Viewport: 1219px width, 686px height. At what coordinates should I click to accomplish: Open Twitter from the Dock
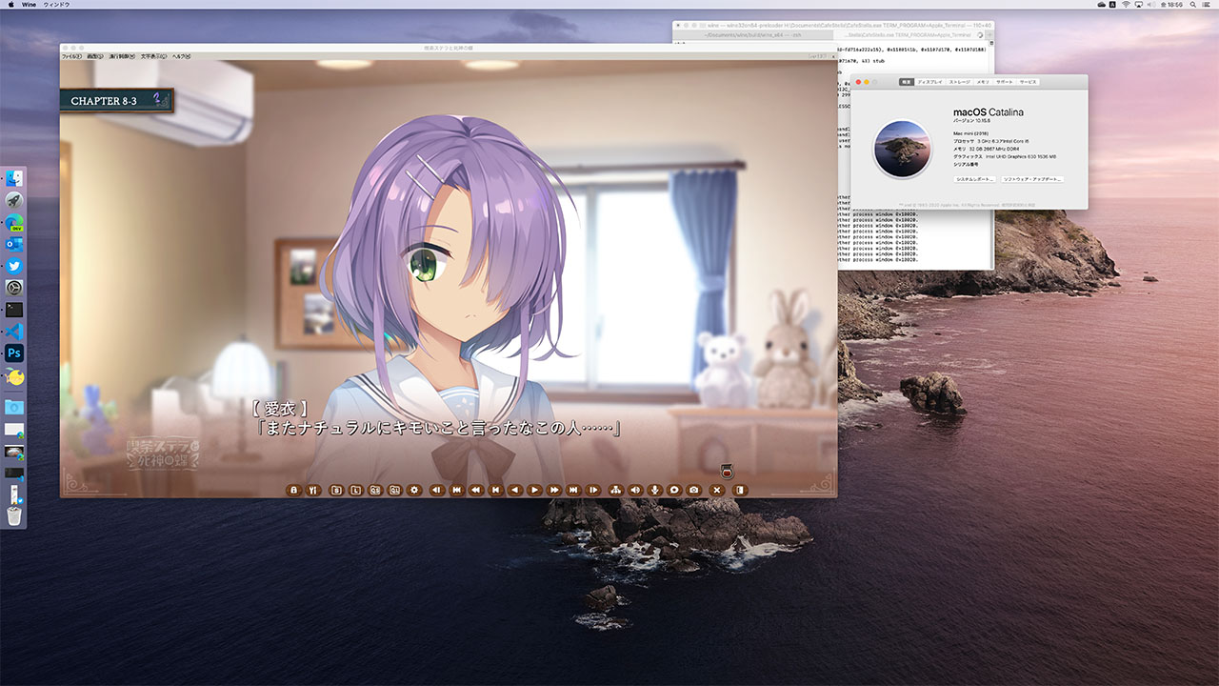(x=14, y=266)
